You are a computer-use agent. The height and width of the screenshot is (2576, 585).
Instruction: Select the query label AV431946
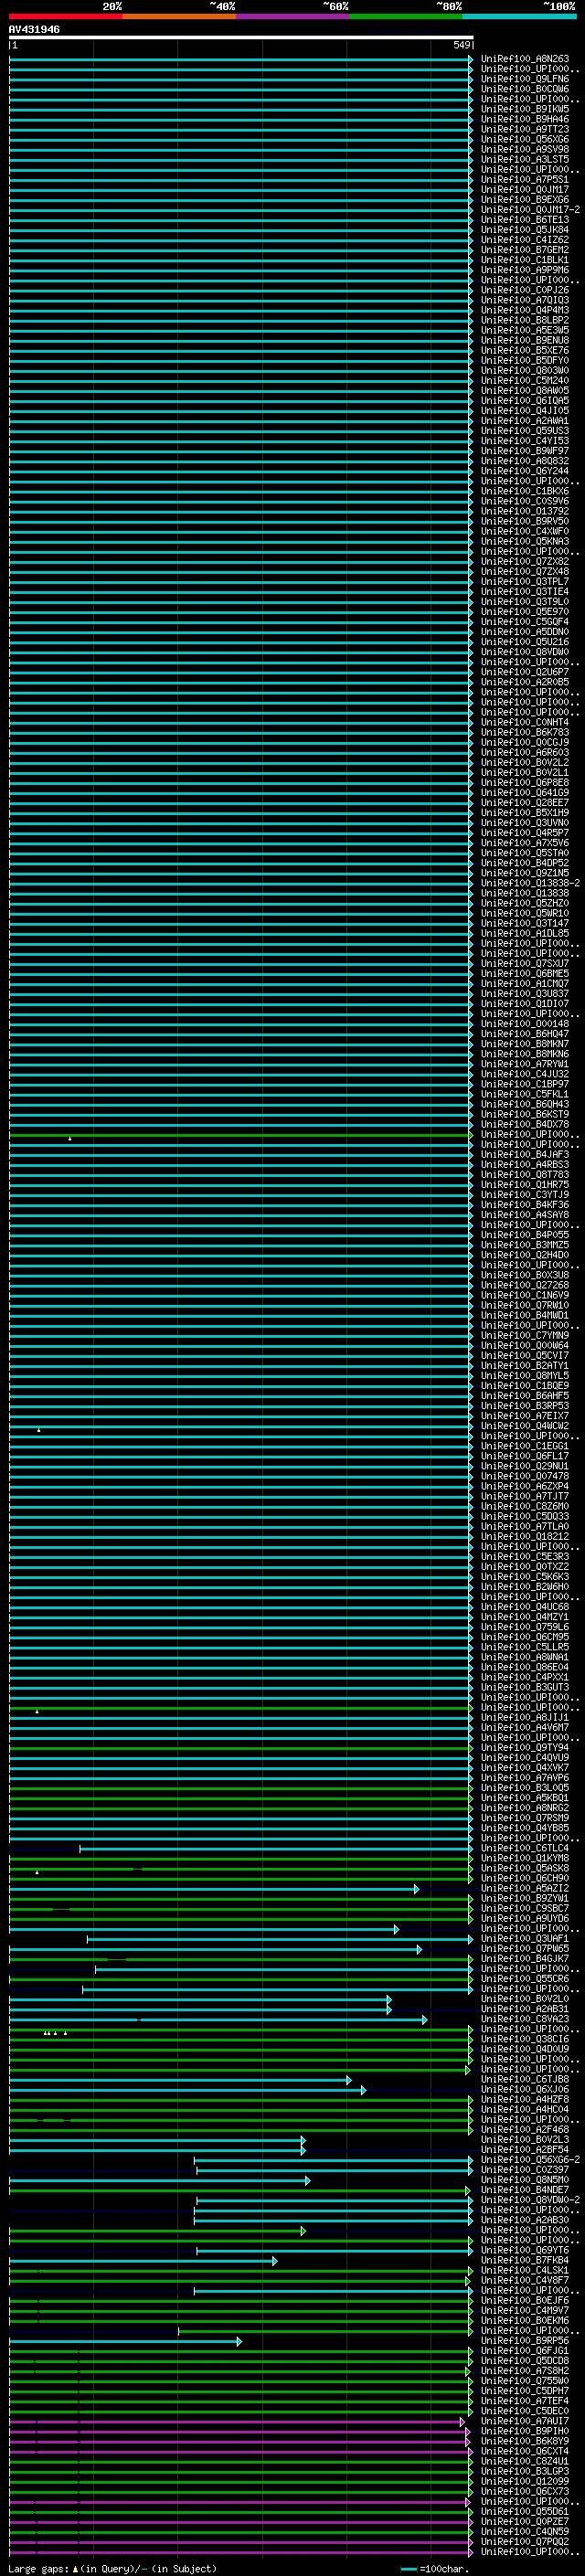[34, 29]
